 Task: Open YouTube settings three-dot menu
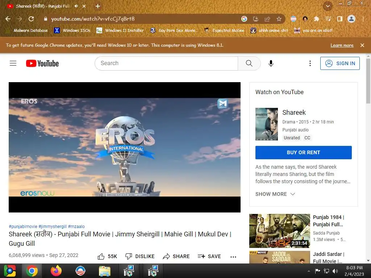click(310, 63)
